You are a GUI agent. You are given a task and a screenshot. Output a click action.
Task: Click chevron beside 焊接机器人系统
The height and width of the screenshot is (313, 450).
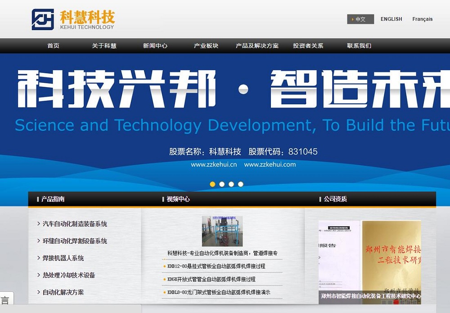click(x=38, y=258)
